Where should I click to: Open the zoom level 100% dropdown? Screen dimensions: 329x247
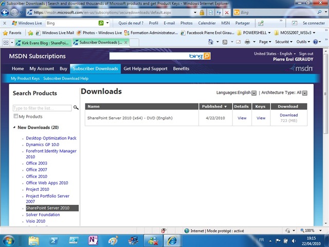pyautogui.click(x=320, y=231)
